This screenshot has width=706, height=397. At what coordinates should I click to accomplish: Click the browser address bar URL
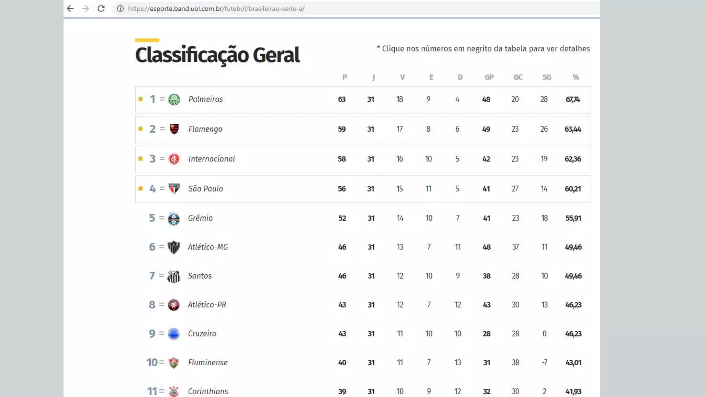216,9
